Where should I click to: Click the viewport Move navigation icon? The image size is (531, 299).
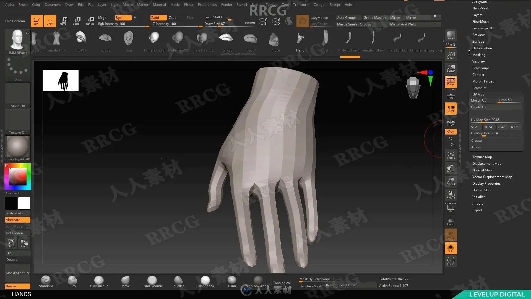[451, 168]
